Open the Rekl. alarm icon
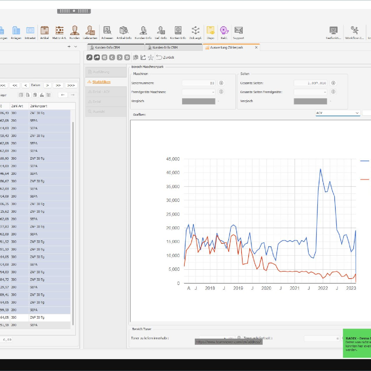This screenshot has height=371, width=371. 224,32
